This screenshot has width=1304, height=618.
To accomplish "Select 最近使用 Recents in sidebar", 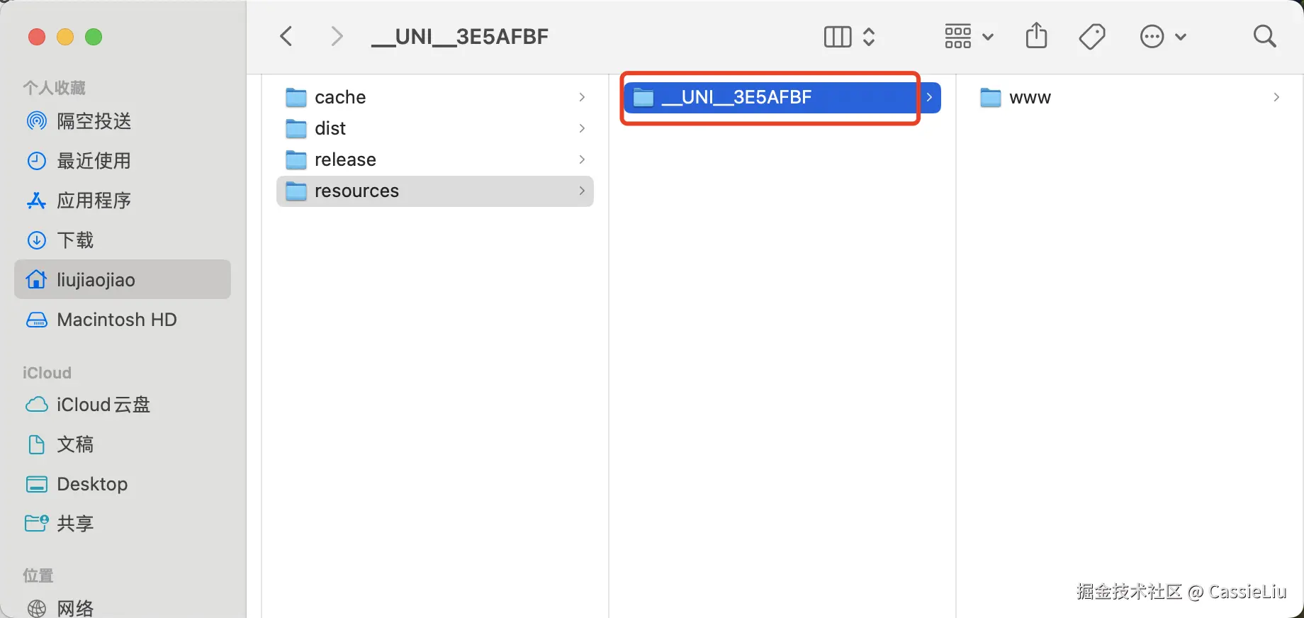I will click(x=94, y=161).
